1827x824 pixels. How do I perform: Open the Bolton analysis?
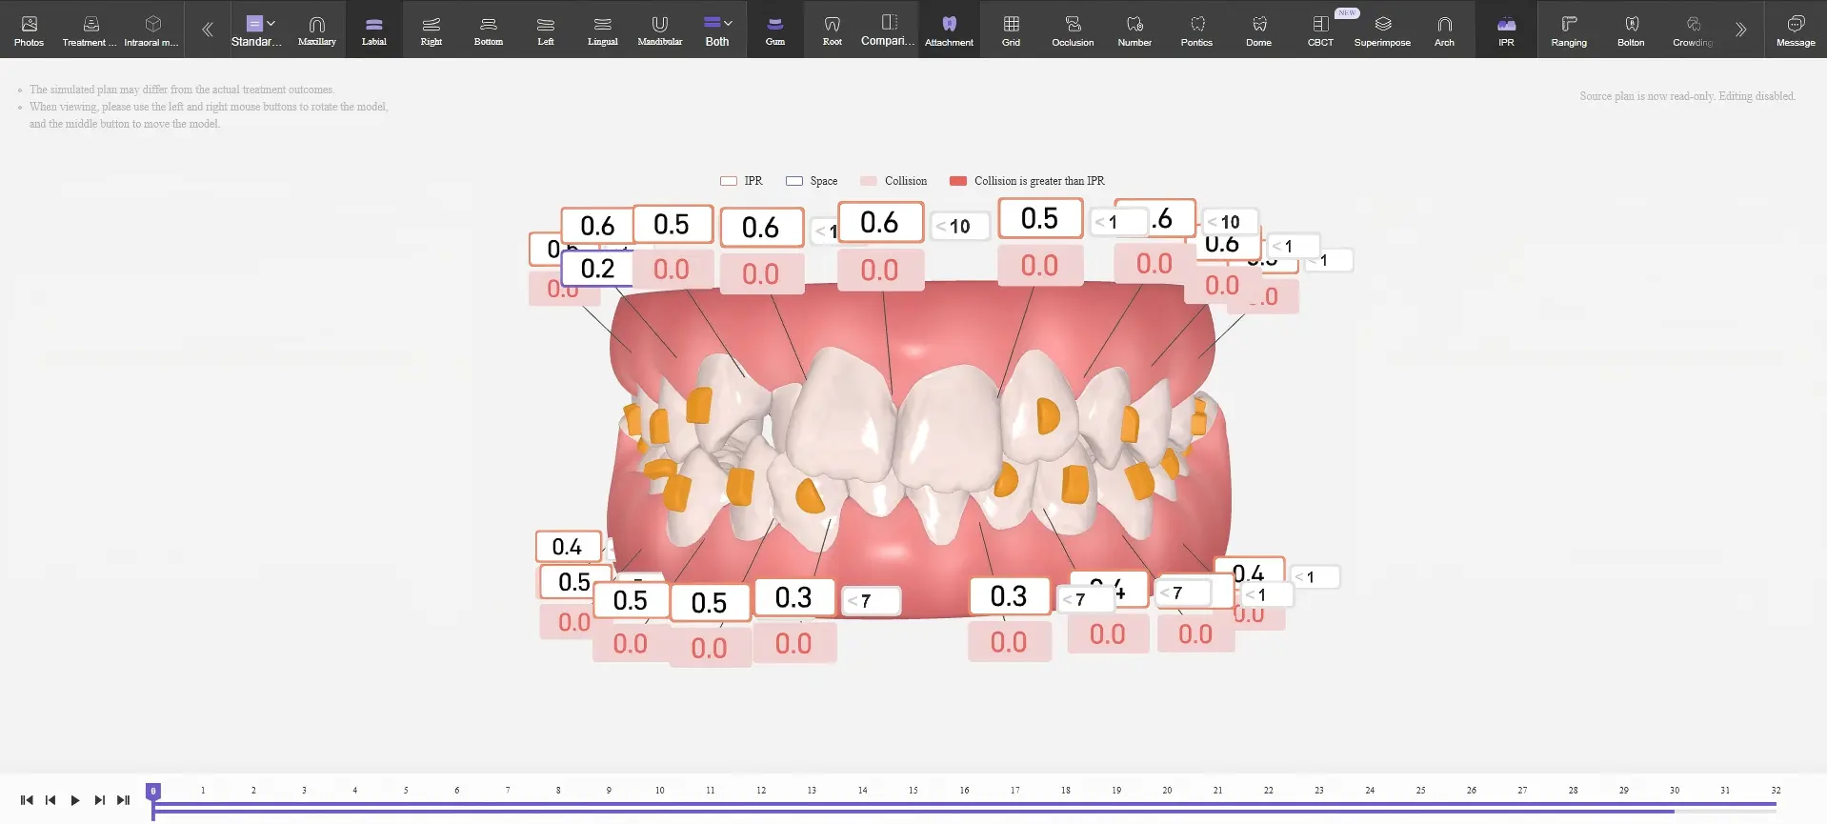tap(1631, 30)
